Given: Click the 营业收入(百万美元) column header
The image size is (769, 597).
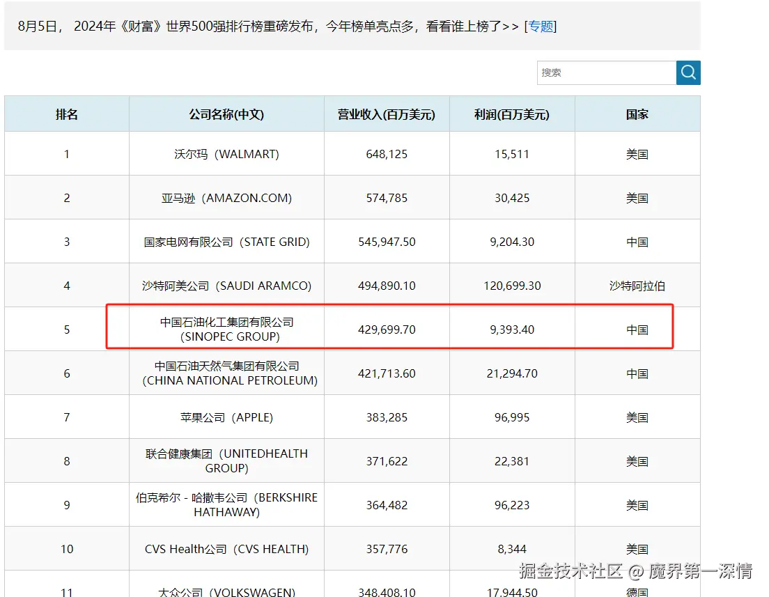Looking at the screenshot, I should click(387, 114).
